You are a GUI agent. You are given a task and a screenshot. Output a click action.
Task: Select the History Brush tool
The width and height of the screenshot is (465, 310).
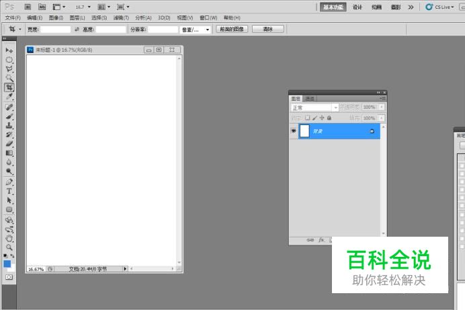9,134
